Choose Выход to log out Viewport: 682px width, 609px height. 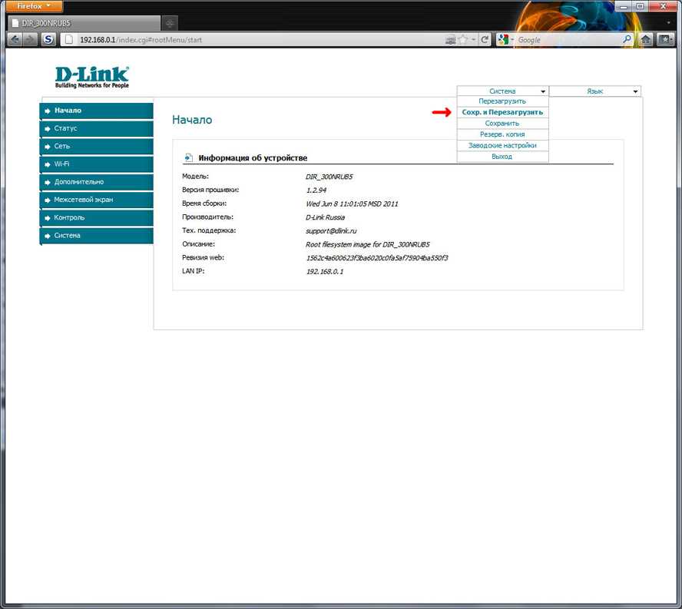click(x=502, y=157)
